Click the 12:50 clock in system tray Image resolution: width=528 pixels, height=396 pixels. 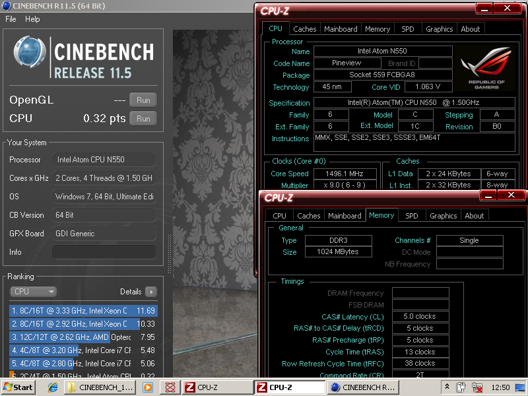point(500,387)
